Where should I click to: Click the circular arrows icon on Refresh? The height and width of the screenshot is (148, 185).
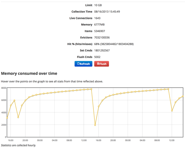click(78, 64)
